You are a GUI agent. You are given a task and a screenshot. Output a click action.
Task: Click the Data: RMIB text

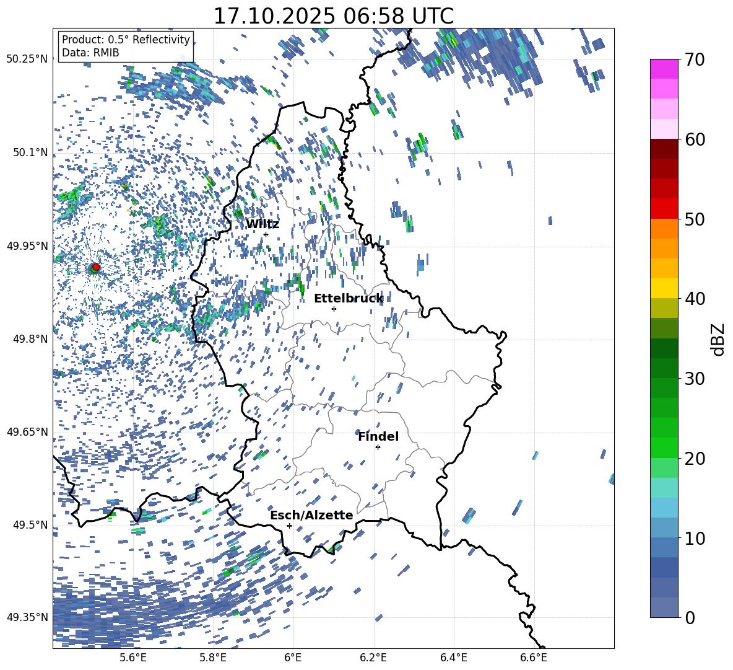pyautogui.click(x=90, y=53)
